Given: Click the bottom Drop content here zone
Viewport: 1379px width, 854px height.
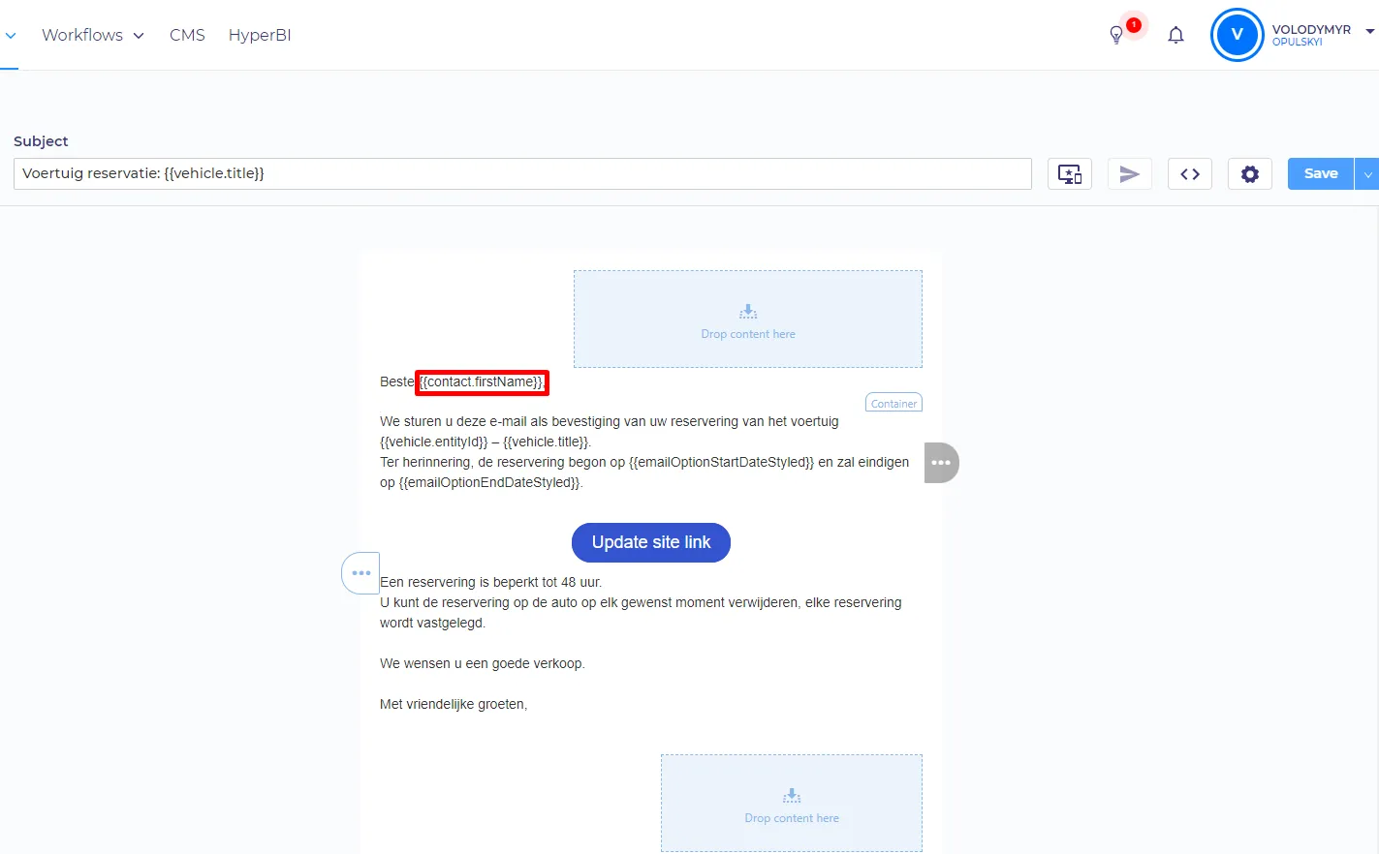Looking at the screenshot, I should point(792,803).
